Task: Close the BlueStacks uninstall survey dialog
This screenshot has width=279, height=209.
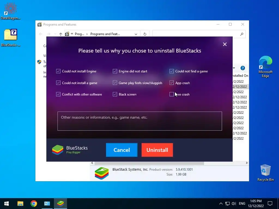Action: pyautogui.click(x=225, y=44)
